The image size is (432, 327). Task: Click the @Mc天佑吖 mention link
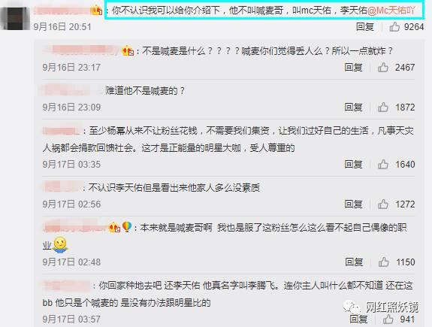(x=391, y=11)
